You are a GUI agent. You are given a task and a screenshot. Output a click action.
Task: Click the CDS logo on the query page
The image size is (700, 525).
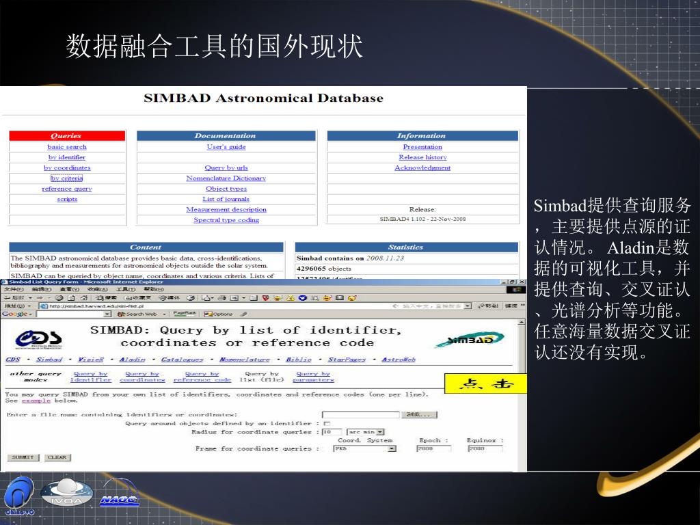coord(38,339)
